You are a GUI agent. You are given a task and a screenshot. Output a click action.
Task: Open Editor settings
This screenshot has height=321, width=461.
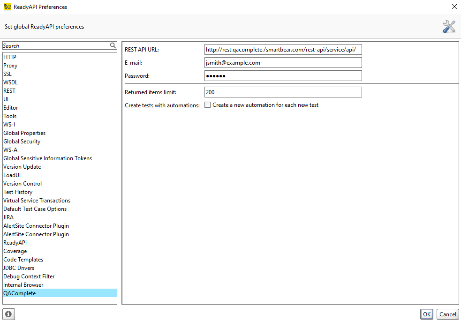(60, 108)
